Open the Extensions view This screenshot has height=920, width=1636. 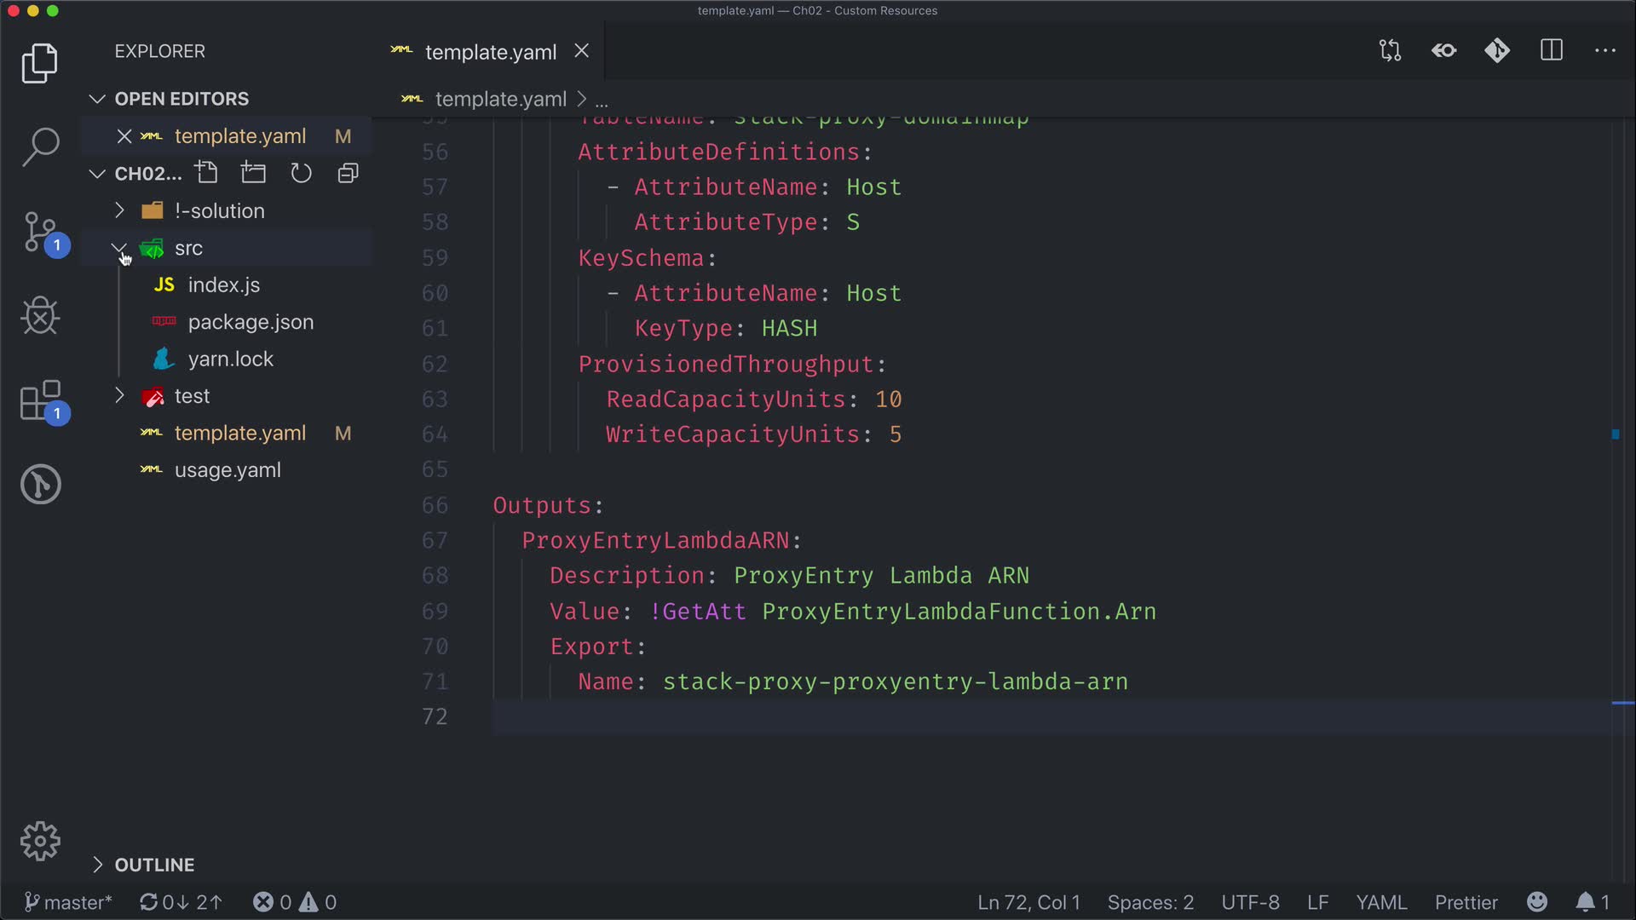point(40,400)
